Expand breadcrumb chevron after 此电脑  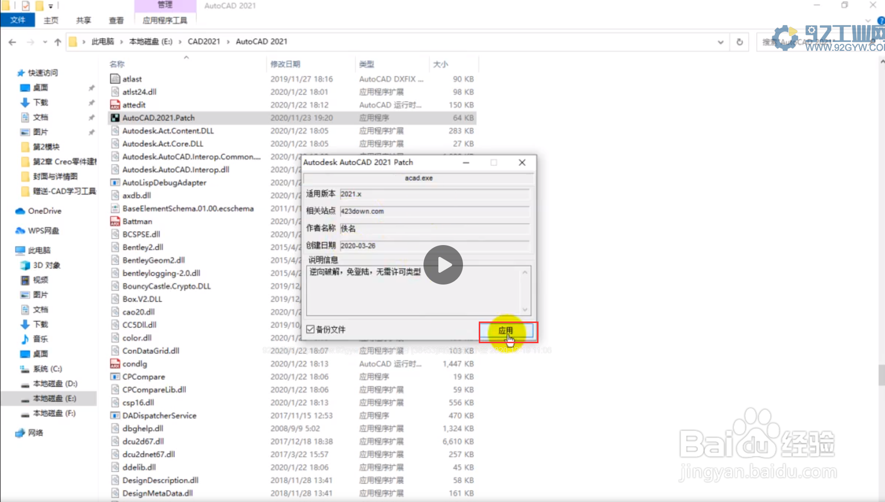click(x=121, y=42)
